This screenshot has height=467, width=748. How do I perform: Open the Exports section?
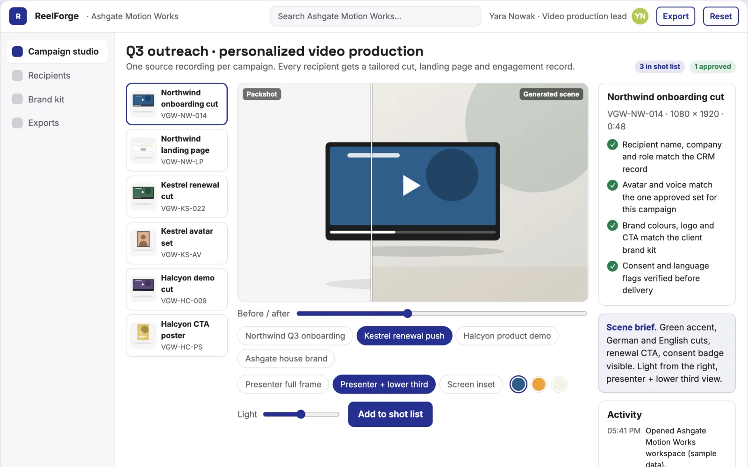pos(58,123)
